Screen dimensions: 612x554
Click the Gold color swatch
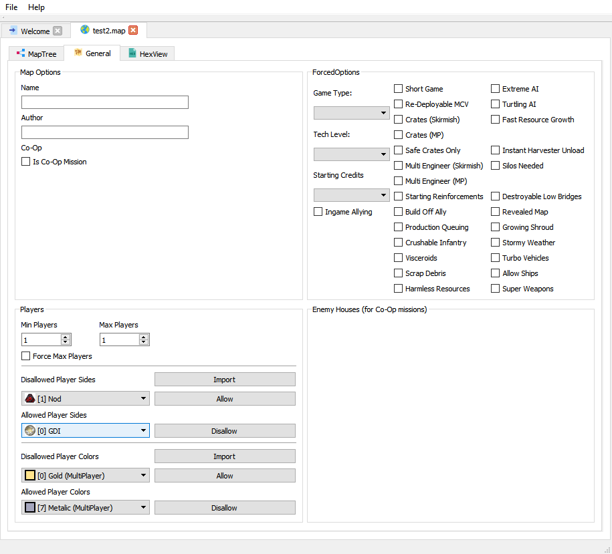(x=30, y=476)
